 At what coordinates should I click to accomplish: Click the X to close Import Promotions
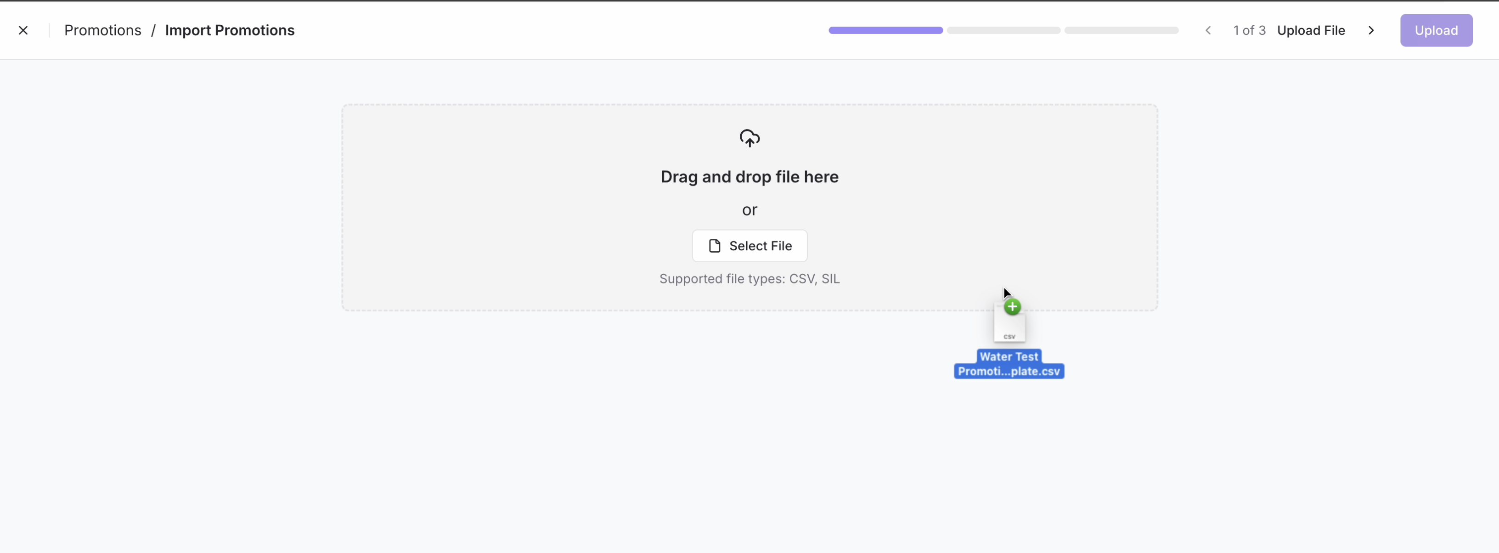pyautogui.click(x=23, y=30)
